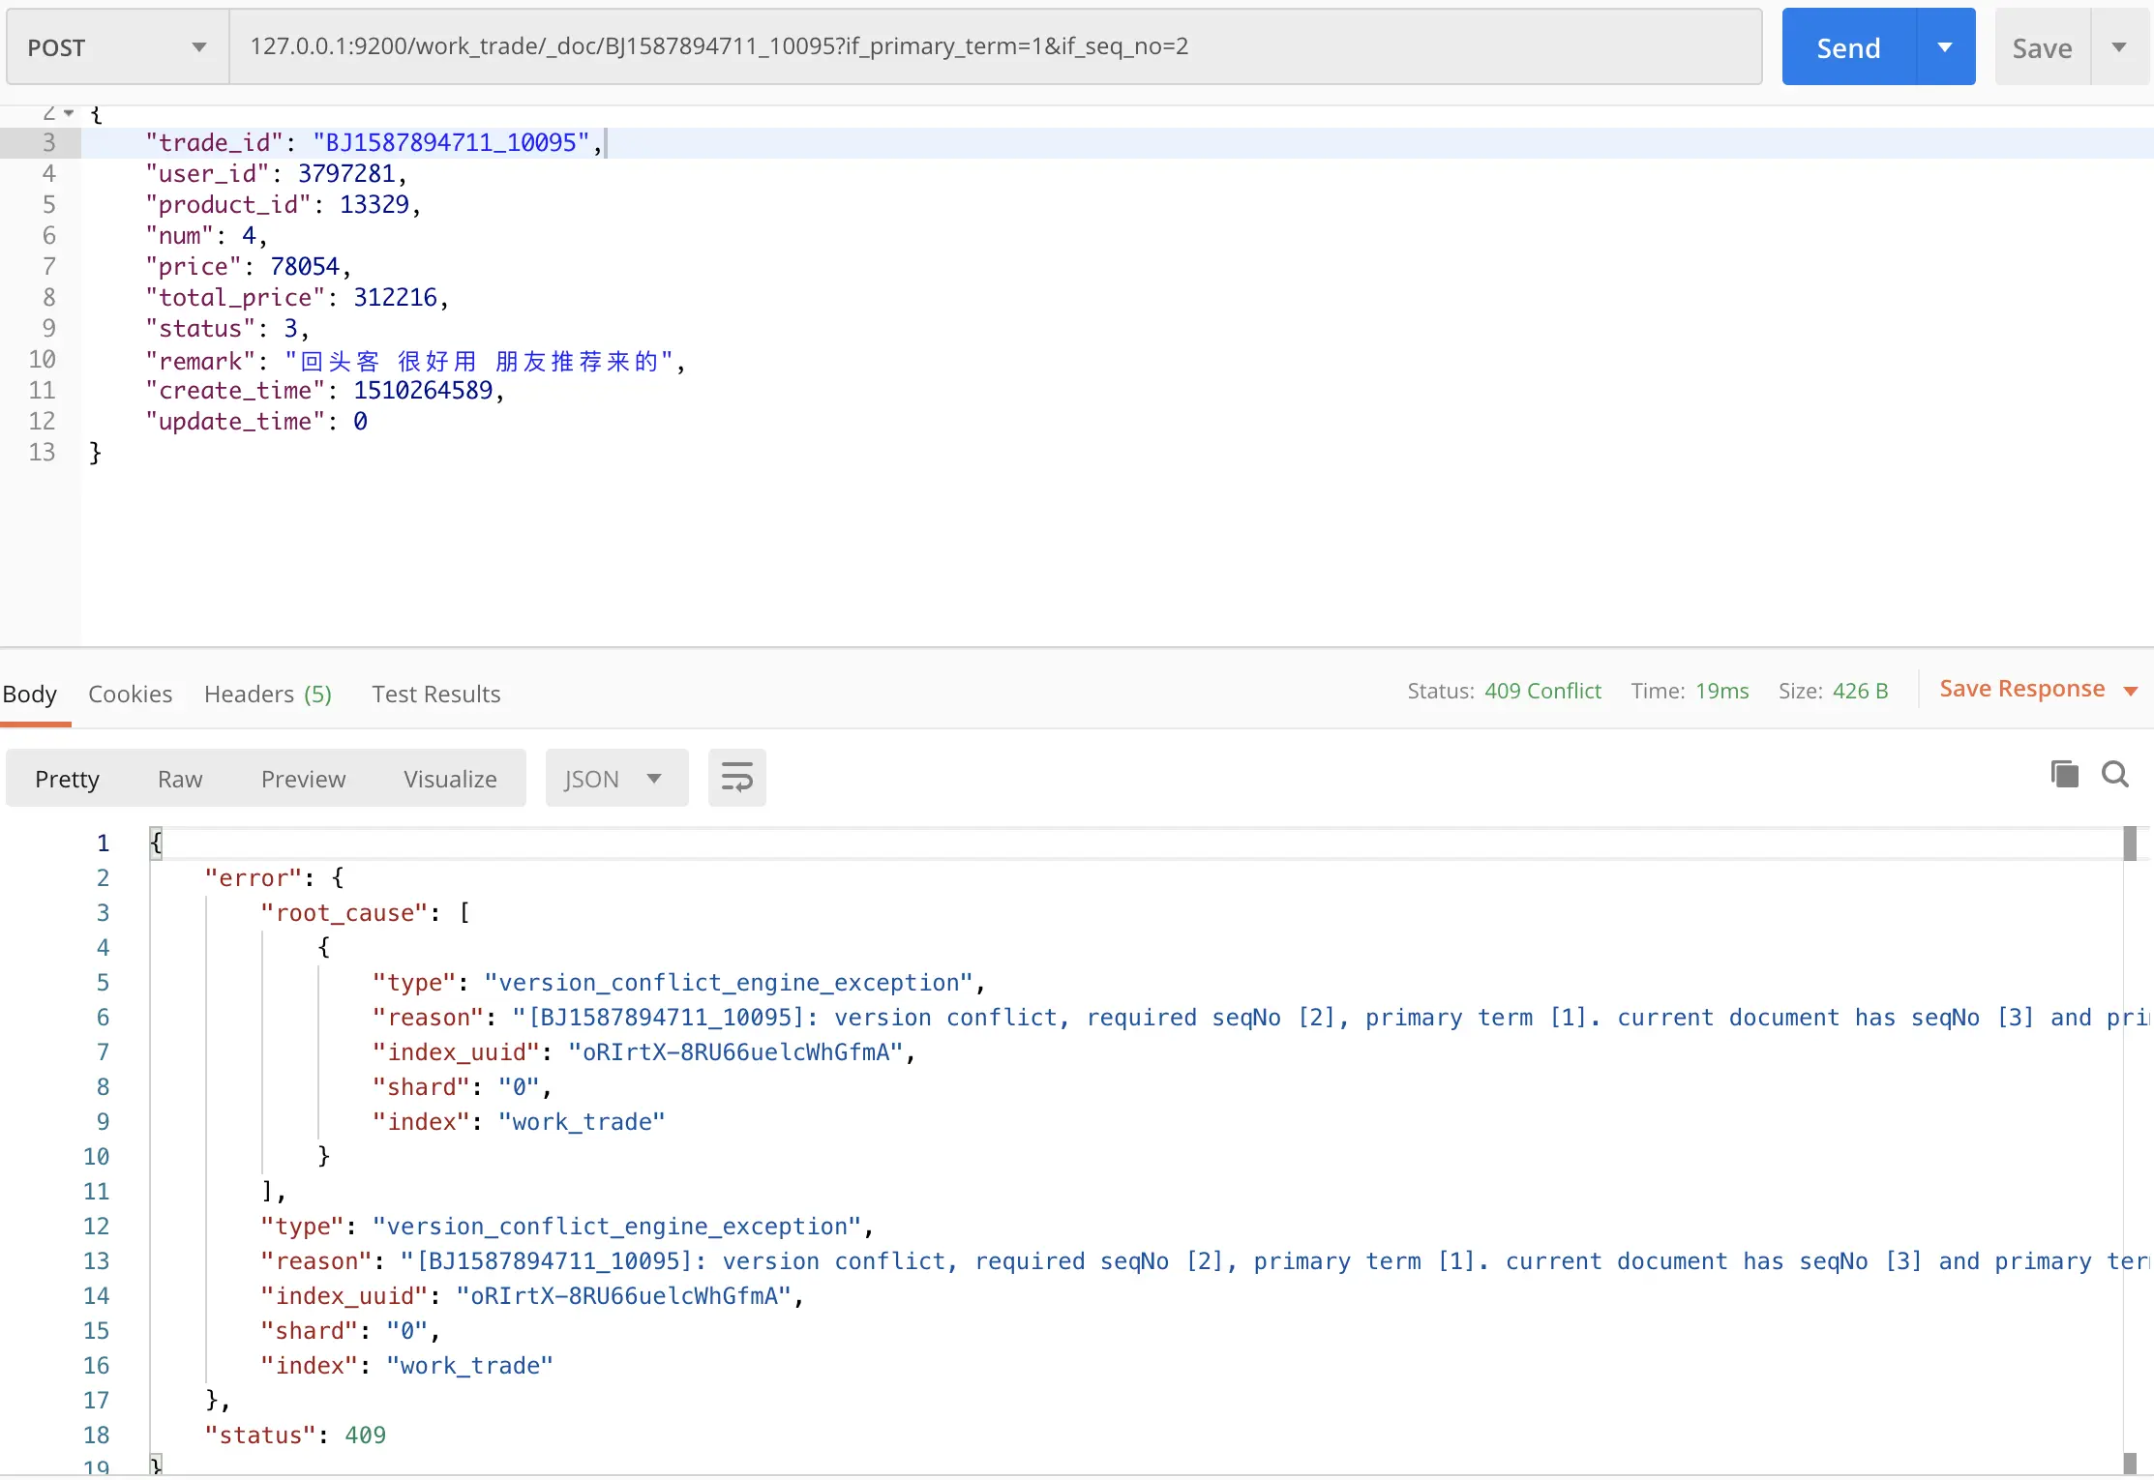Switch to the Raw view
Image resolution: width=2154 pixels, height=1480 pixels.
pyautogui.click(x=180, y=779)
